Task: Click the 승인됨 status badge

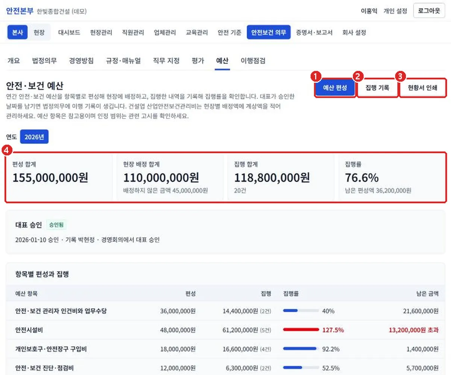Action: [56, 225]
